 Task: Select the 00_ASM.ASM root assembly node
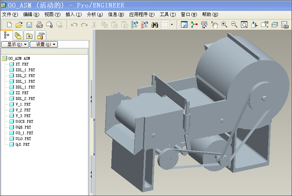[19, 58]
